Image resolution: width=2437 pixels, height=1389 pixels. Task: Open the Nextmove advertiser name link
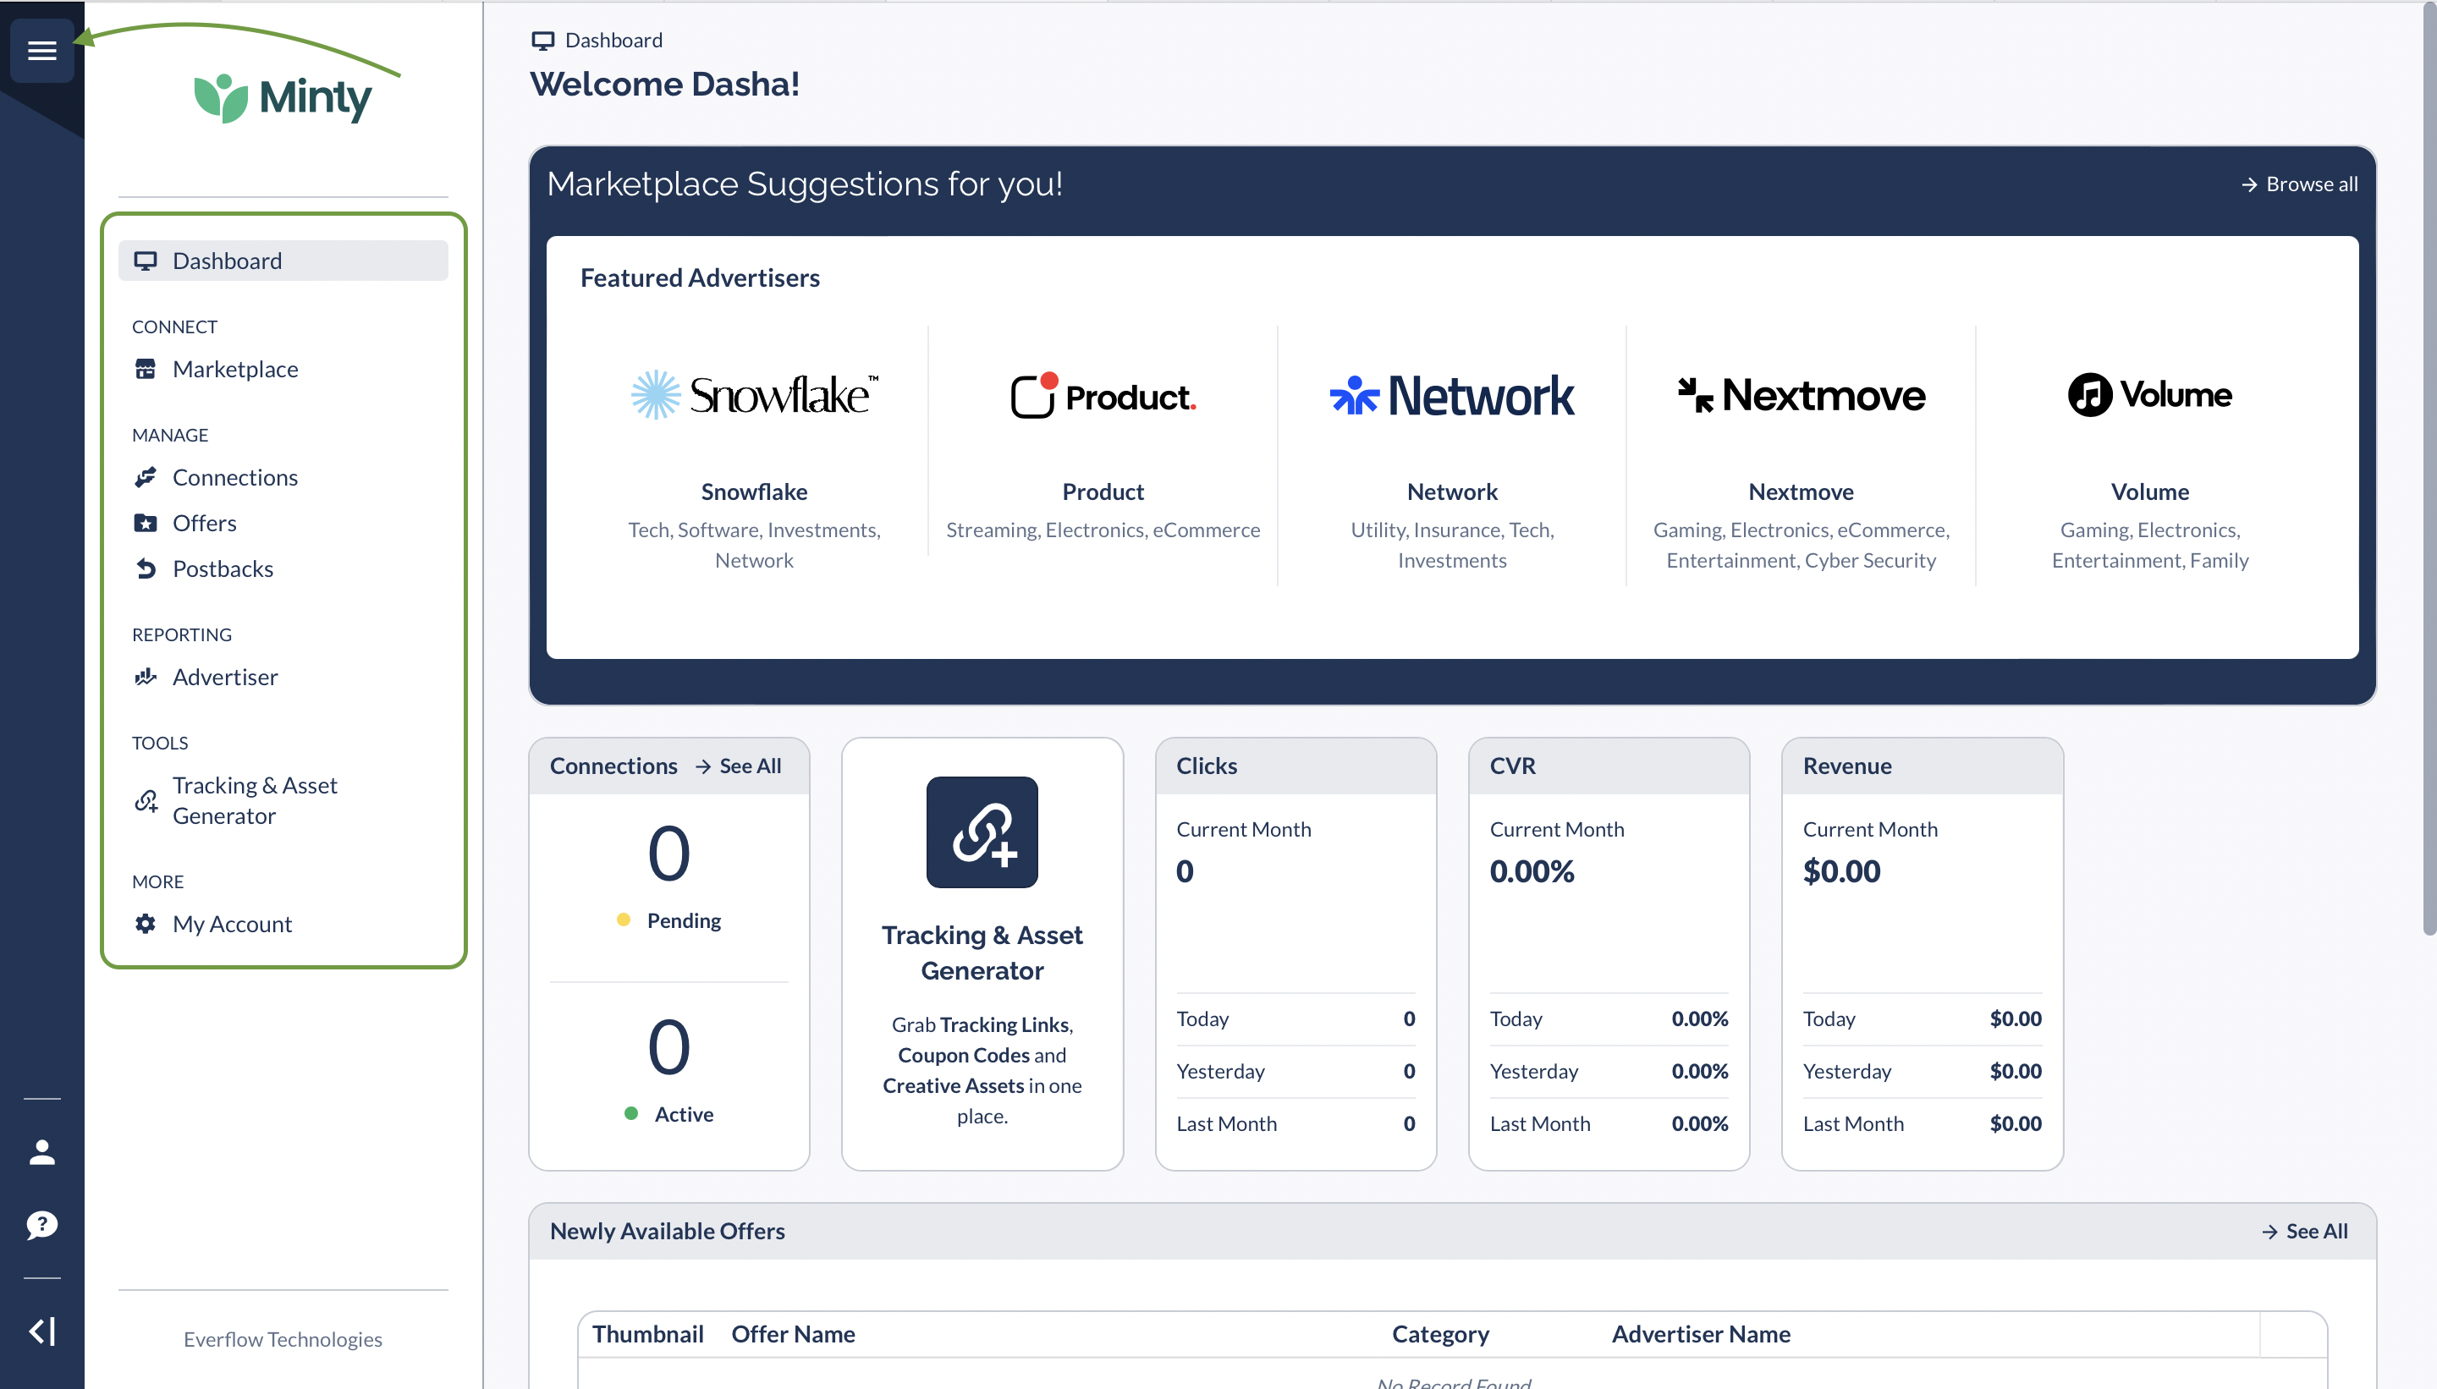pyautogui.click(x=1801, y=491)
